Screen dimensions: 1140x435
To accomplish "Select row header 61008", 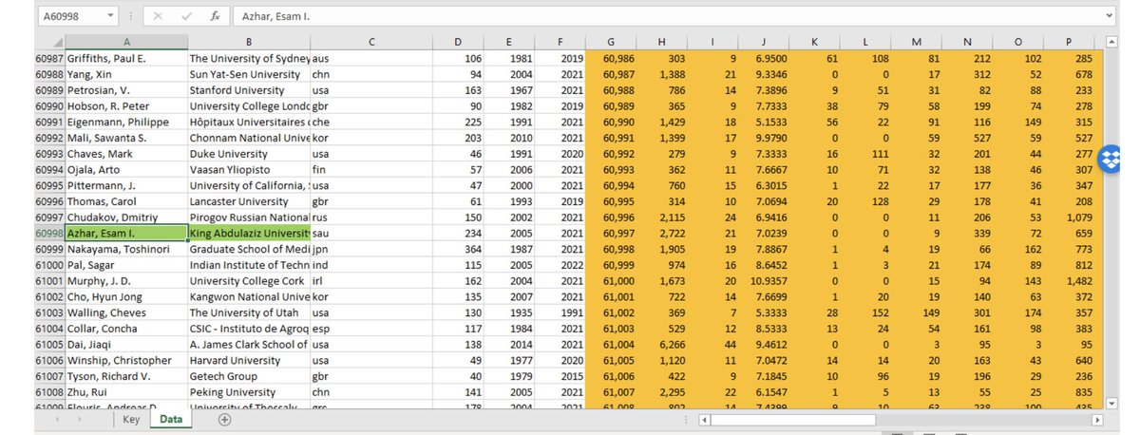I will pyautogui.click(x=50, y=391).
